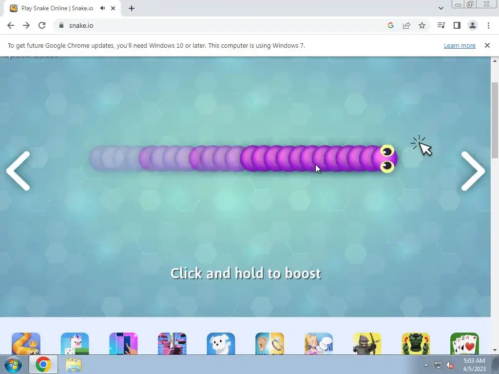This screenshot has width=499, height=374.
Task: Expand the tab search dropdown
Action: (x=441, y=8)
